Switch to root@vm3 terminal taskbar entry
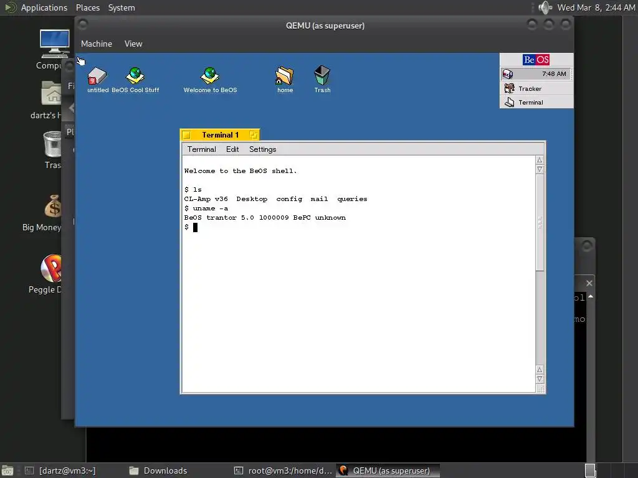The image size is (638, 478). point(283,471)
